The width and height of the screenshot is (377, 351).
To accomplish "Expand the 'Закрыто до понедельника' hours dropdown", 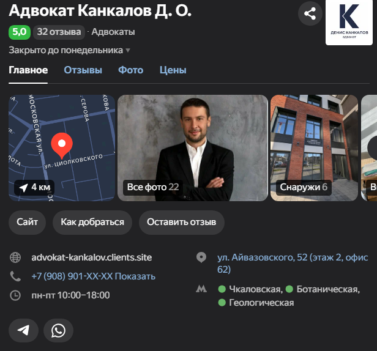I will coord(70,50).
